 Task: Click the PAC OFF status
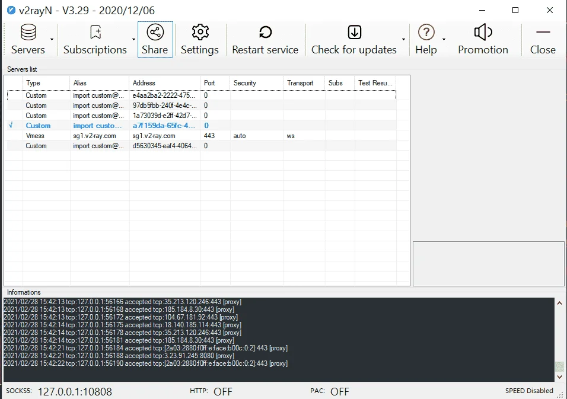pos(340,392)
